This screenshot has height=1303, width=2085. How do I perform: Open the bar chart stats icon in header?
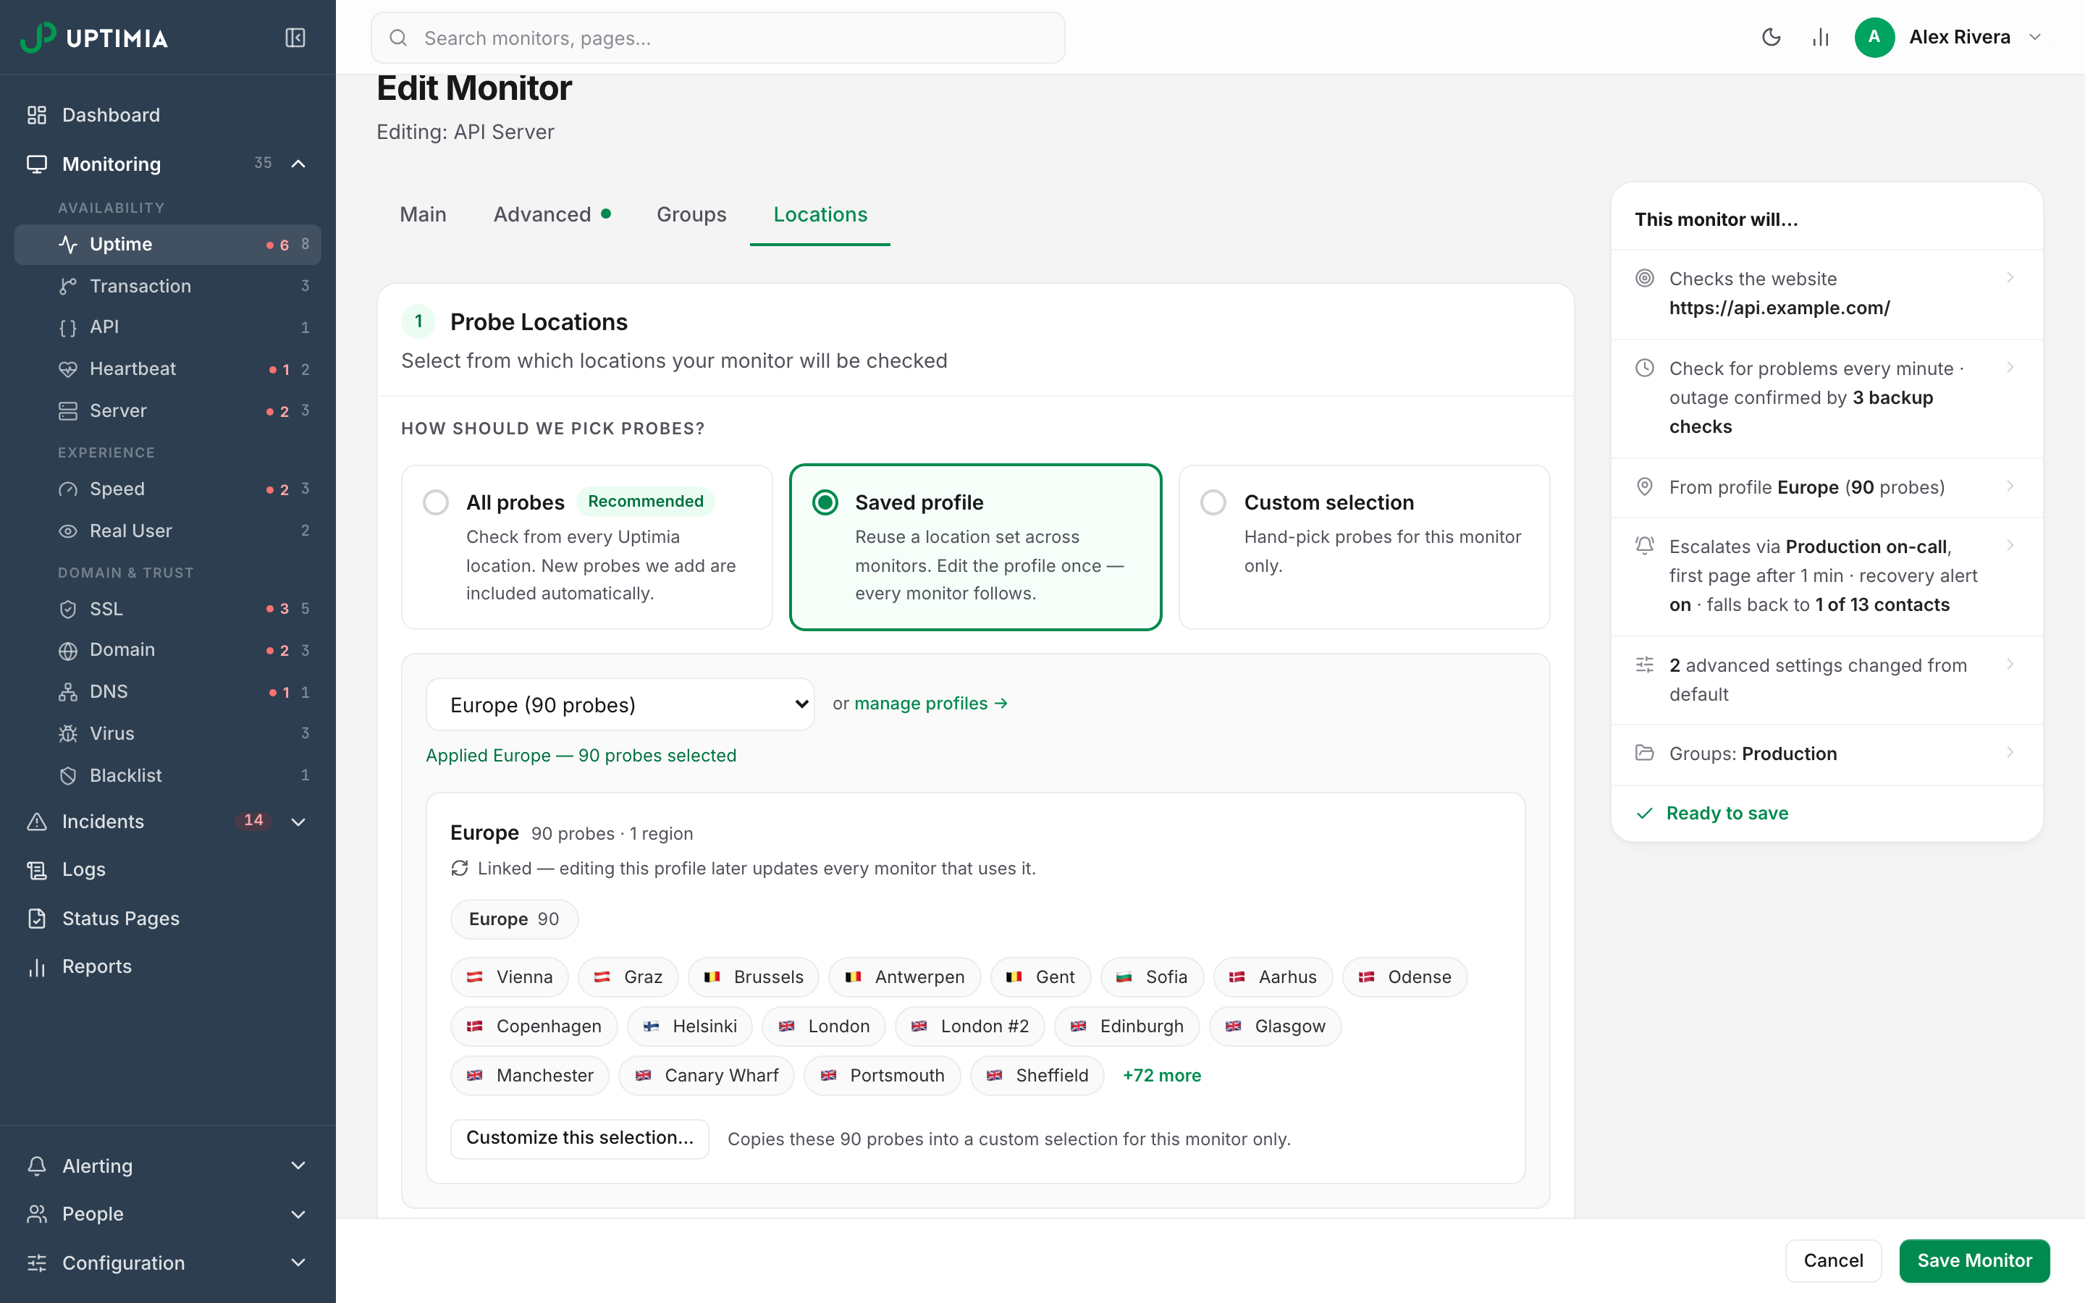coord(1821,37)
